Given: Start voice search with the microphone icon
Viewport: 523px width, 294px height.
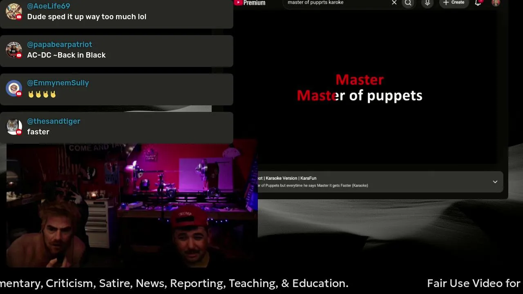Looking at the screenshot, I should [427, 3].
